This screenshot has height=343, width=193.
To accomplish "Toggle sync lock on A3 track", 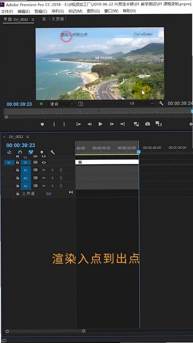I will [x=35, y=186].
